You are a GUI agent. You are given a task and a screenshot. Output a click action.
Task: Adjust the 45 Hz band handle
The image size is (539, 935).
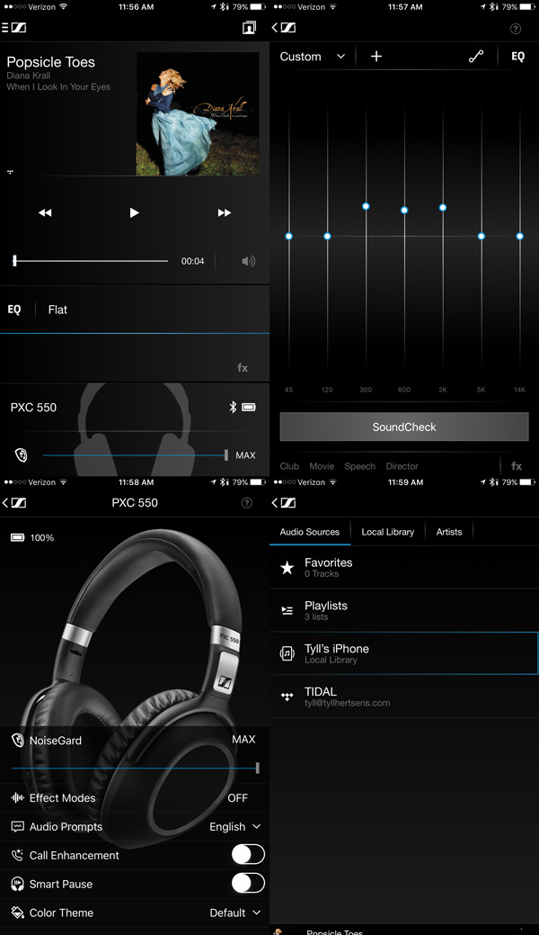[x=289, y=236]
